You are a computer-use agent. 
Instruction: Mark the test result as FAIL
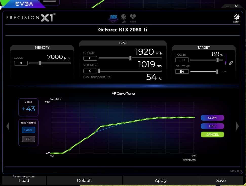(x=28, y=139)
